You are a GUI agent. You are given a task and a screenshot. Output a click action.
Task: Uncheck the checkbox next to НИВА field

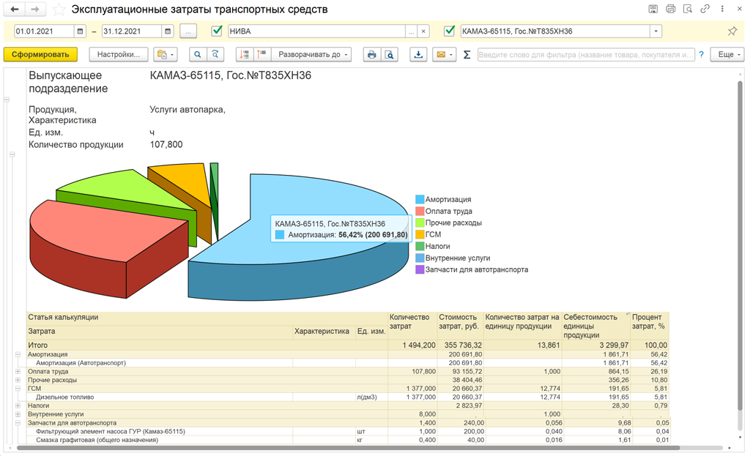coord(217,31)
